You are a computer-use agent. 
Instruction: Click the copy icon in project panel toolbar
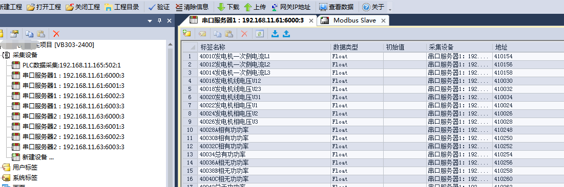[x=30, y=34]
